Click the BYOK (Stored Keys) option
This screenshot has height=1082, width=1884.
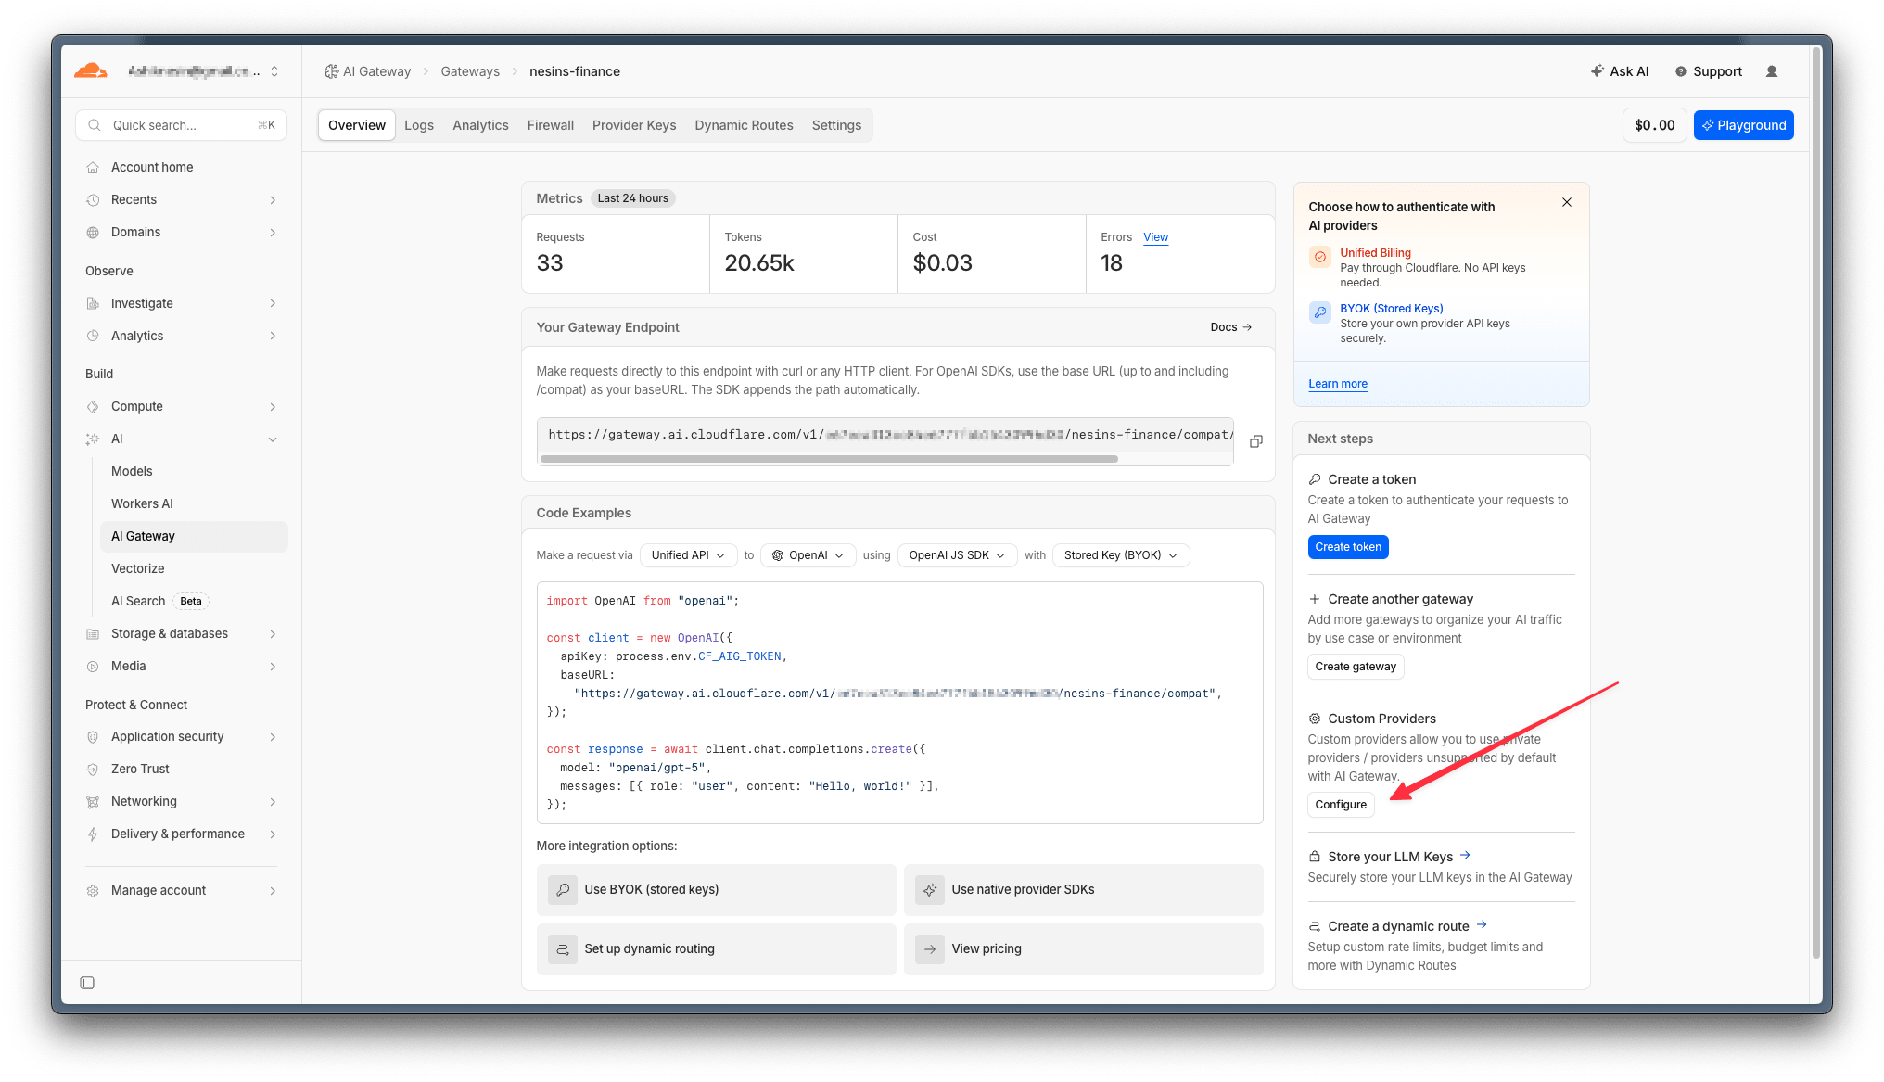pos(1391,309)
